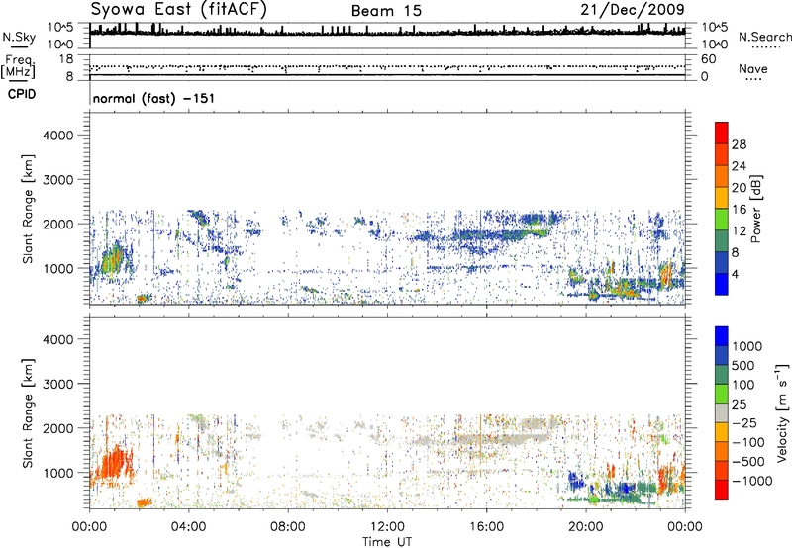Click the 'Syowa East (fitACF)' plot title
This screenshot has height=548, width=792.
[x=179, y=10]
